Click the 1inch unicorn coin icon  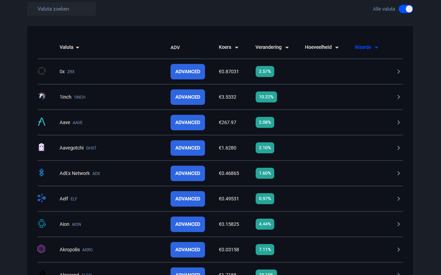(42, 97)
